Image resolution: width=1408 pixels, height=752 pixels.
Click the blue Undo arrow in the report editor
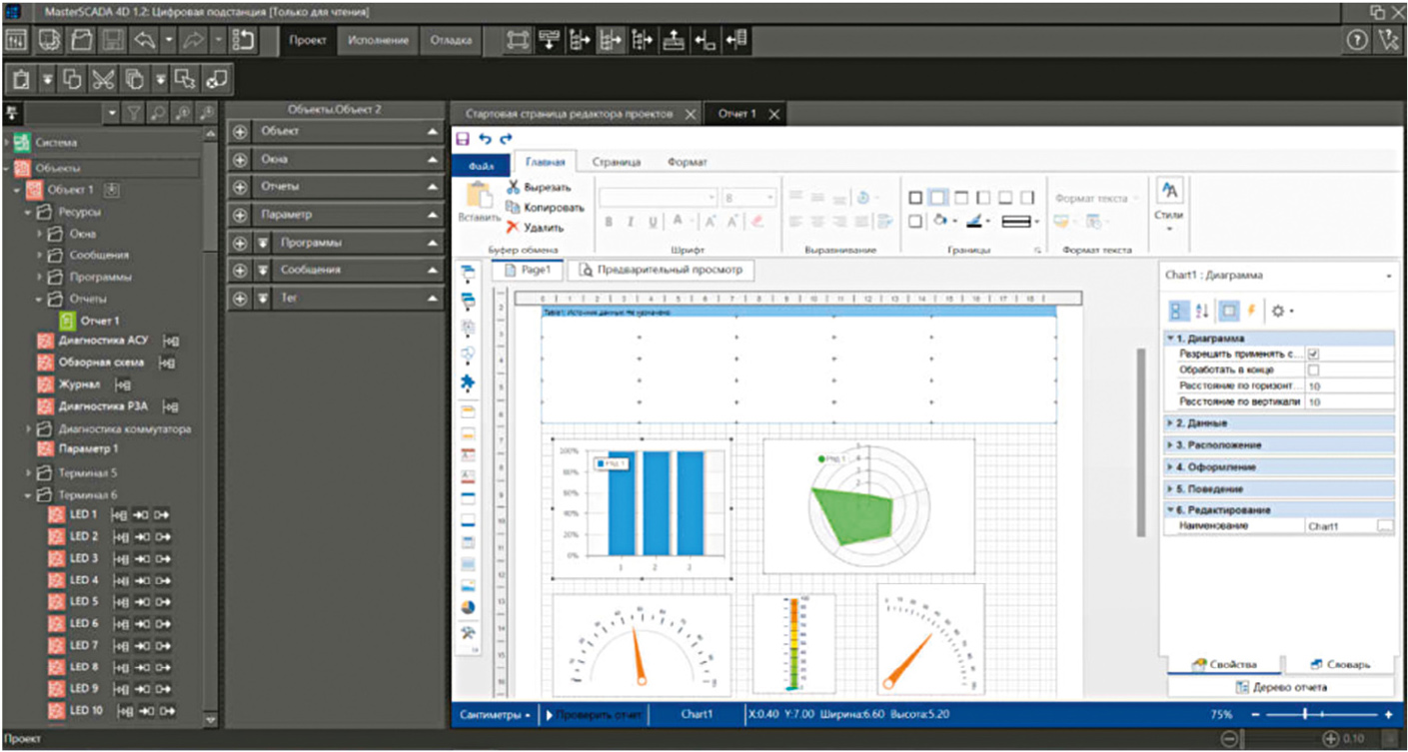point(485,139)
